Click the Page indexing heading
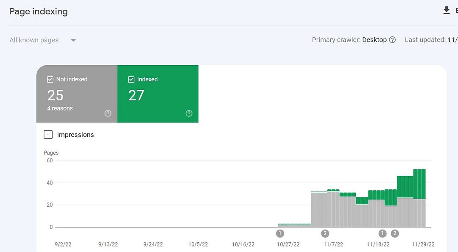This screenshot has height=252, width=458. [39, 11]
